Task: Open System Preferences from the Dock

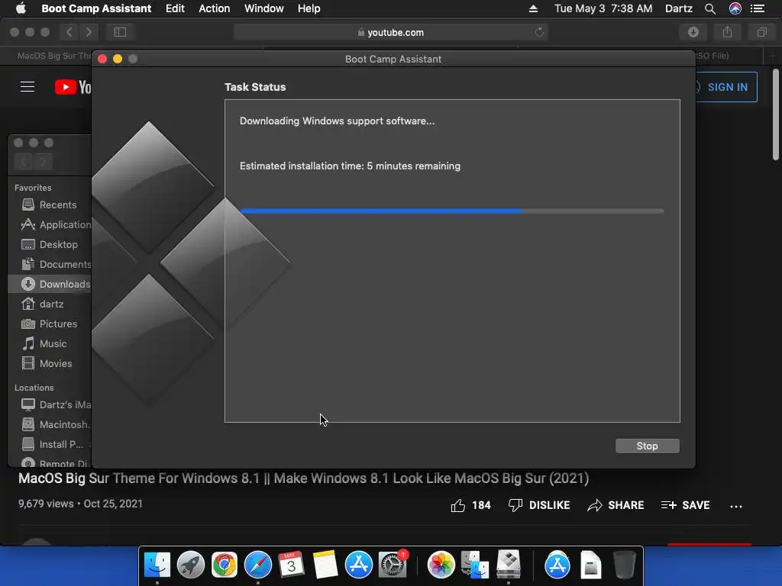Action: pyautogui.click(x=393, y=565)
